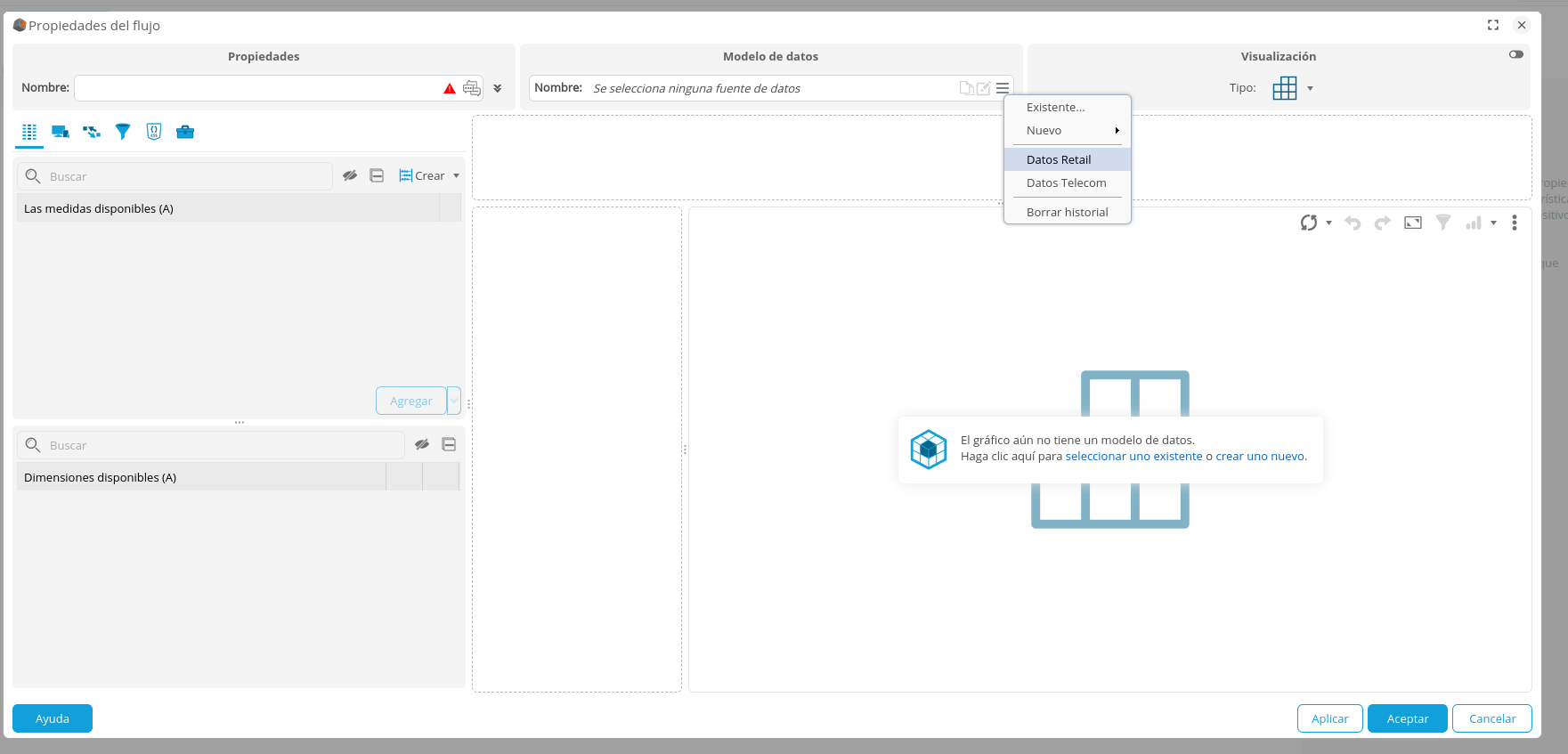
Task: Select the toolbox tab icon
Action: pos(185,132)
